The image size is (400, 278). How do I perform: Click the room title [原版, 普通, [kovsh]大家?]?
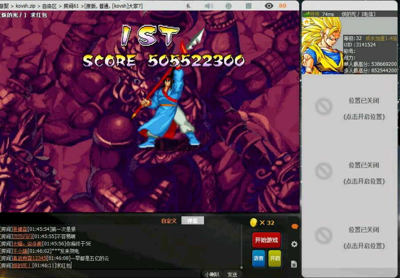pyautogui.click(x=113, y=6)
